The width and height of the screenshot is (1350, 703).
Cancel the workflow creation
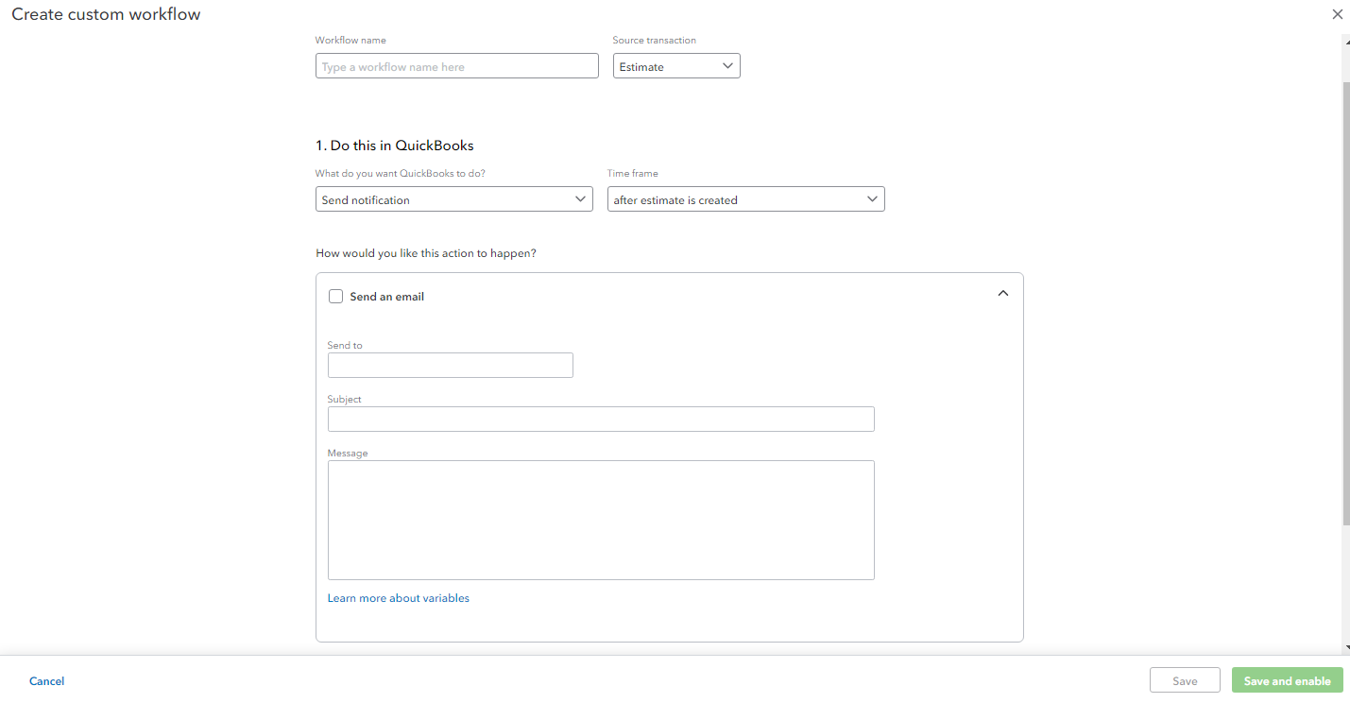[x=46, y=681]
